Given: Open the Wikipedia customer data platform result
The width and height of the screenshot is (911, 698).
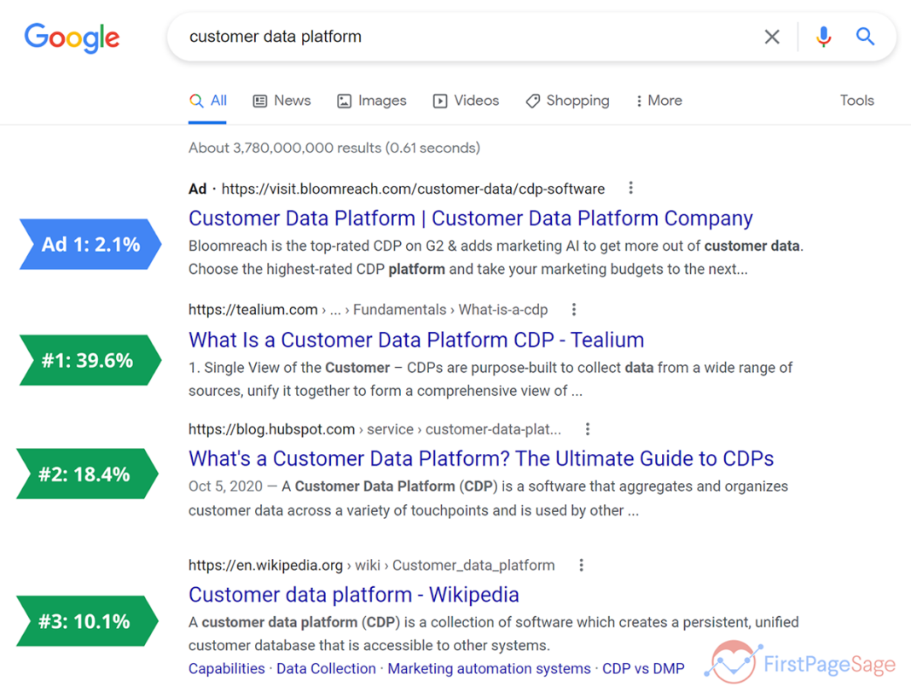Looking at the screenshot, I should (x=354, y=595).
